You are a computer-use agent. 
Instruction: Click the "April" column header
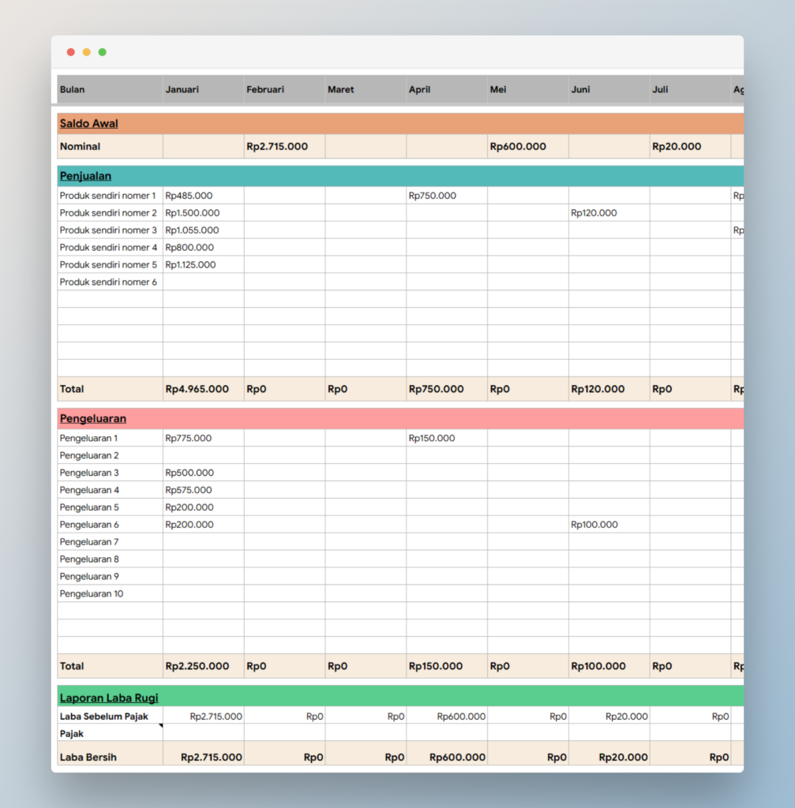coord(419,89)
